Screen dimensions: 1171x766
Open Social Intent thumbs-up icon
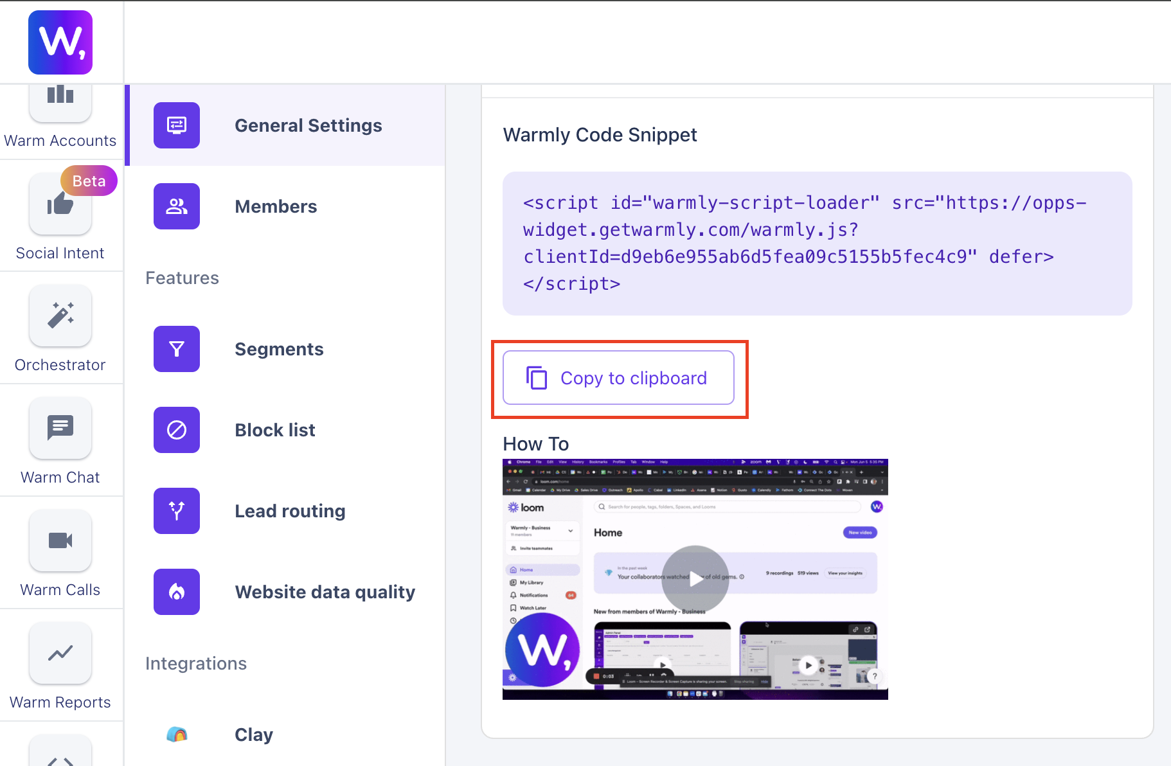[60, 205]
